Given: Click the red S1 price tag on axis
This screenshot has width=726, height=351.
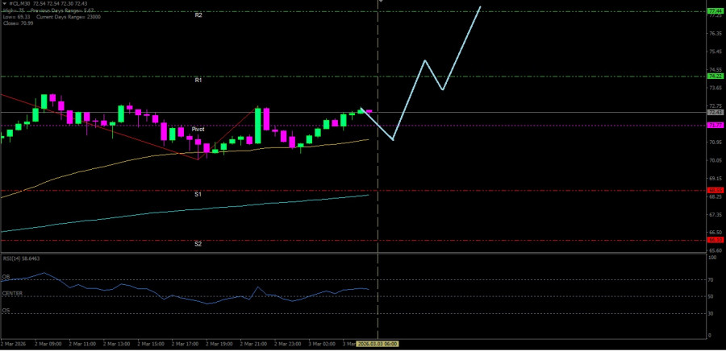Looking at the screenshot, I should click(x=714, y=191).
